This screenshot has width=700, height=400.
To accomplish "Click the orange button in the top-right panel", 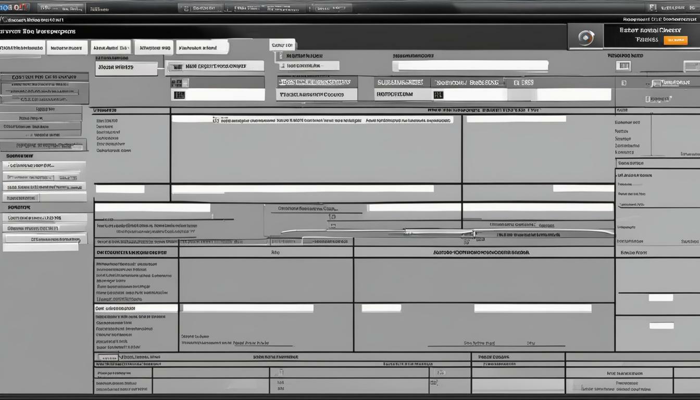I will [676, 41].
